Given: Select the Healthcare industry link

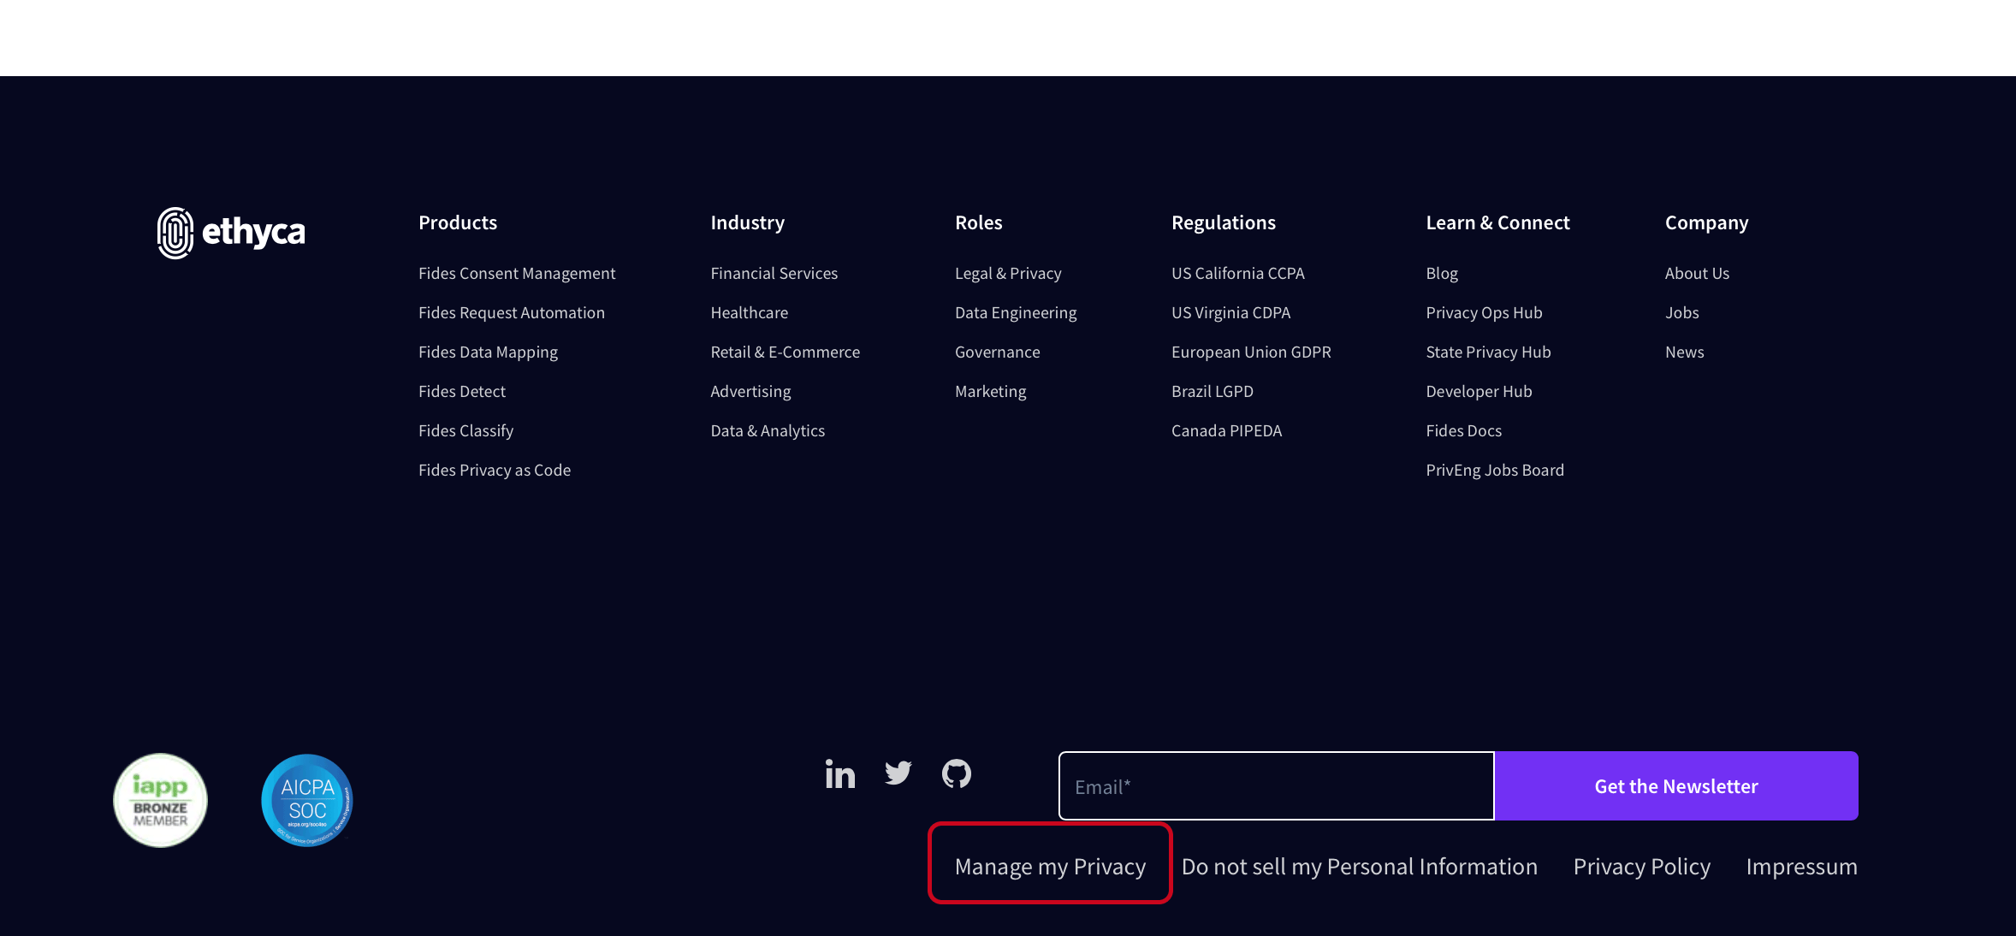Looking at the screenshot, I should pyautogui.click(x=749, y=312).
